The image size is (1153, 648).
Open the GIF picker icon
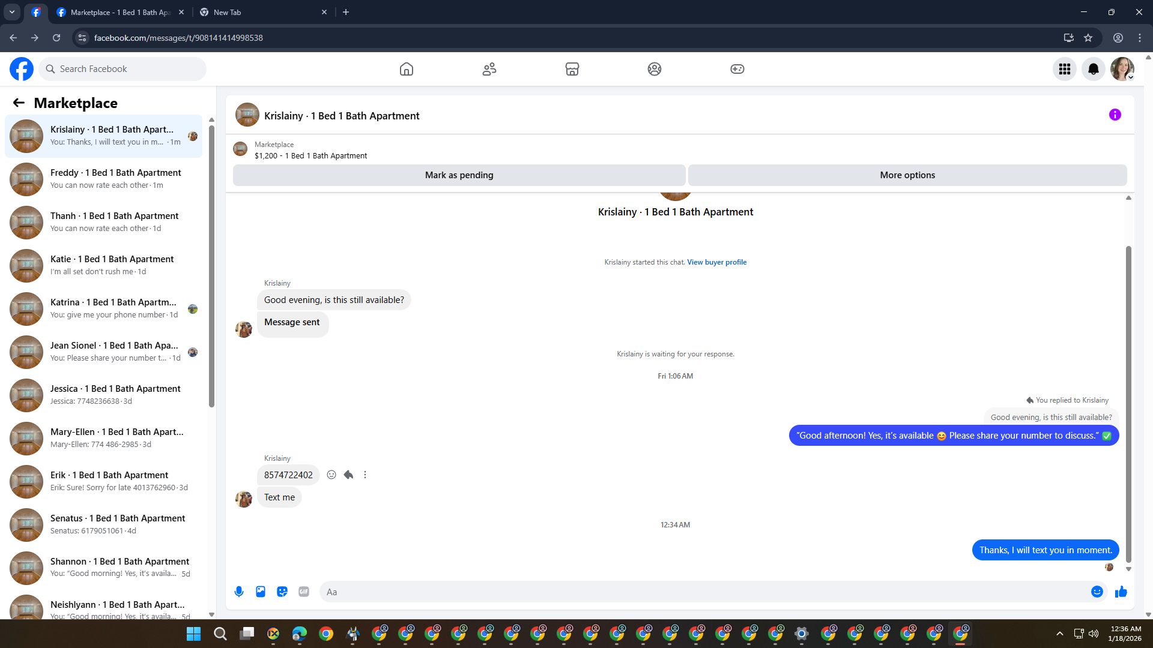tap(304, 592)
